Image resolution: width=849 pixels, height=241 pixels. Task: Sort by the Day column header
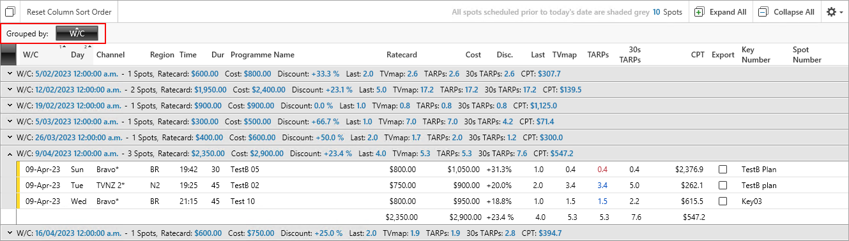tap(77, 55)
